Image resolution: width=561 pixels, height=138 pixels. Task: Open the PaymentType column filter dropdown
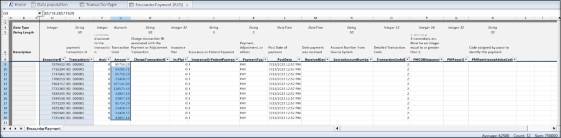(x=266, y=59)
